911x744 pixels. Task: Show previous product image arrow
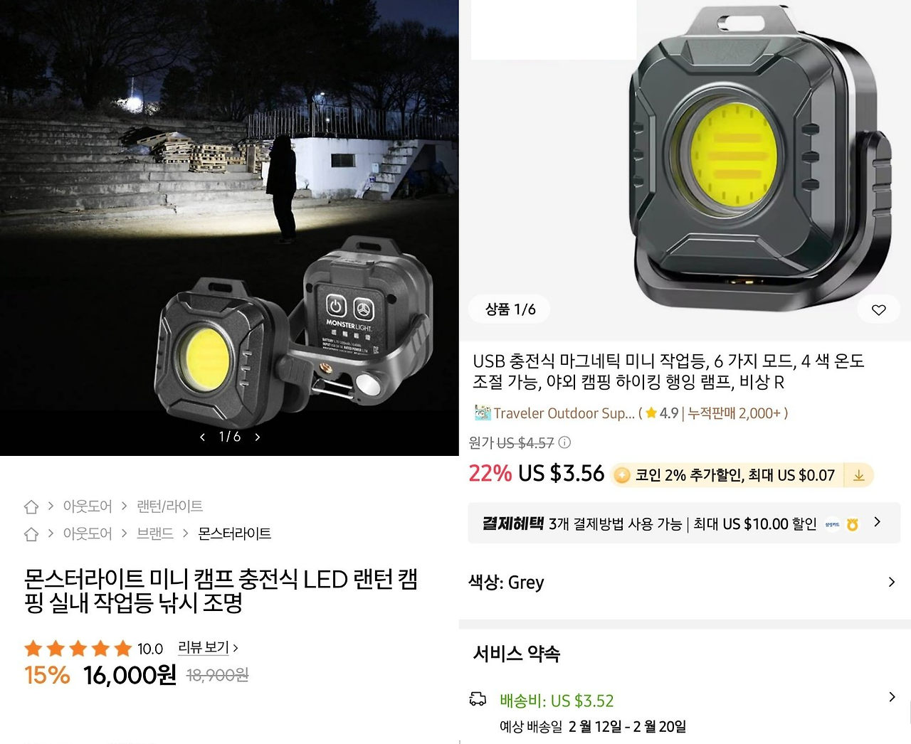(x=203, y=437)
